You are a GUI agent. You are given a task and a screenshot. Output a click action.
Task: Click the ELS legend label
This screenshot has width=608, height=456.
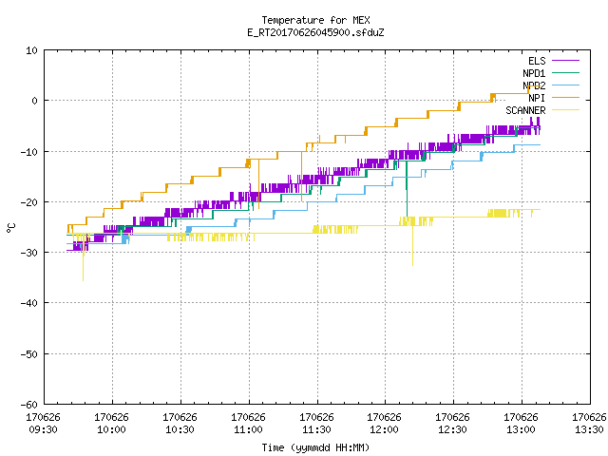coord(537,61)
